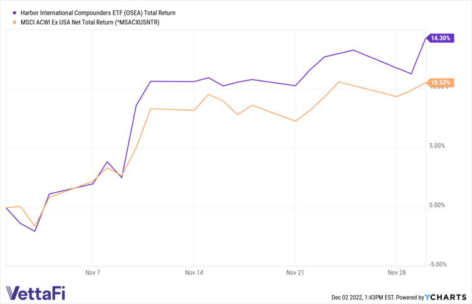Click the Nov 7 date label

click(93, 273)
